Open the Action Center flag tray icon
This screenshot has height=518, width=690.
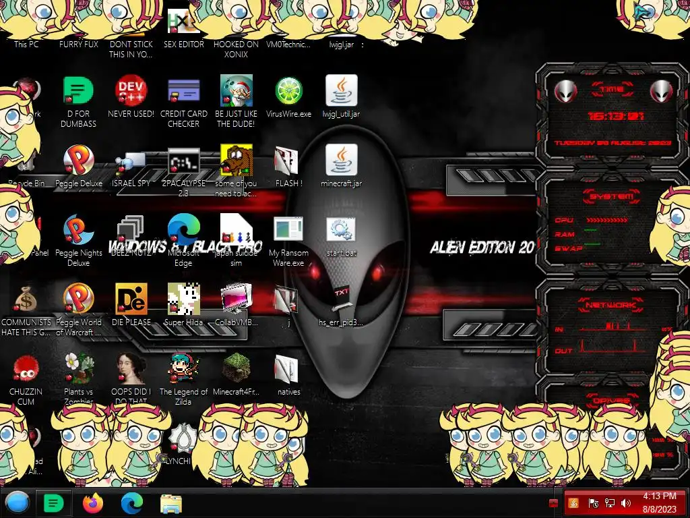(x=593, y=503)
